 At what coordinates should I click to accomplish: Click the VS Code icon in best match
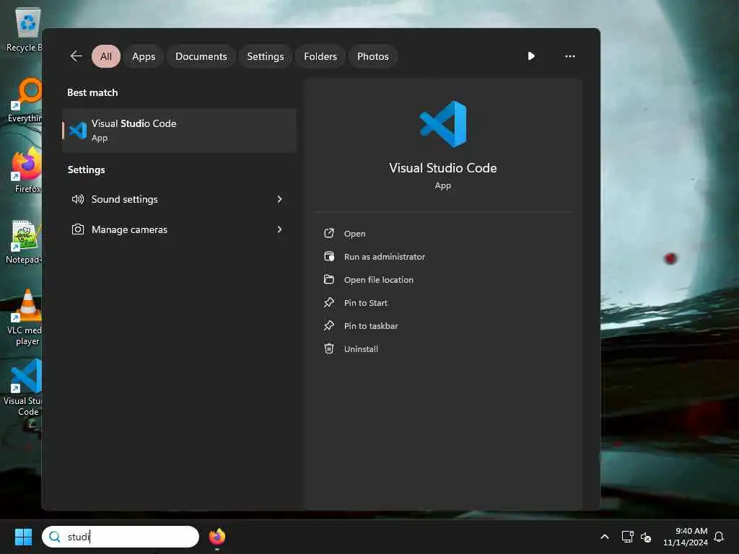click(78, 131)
